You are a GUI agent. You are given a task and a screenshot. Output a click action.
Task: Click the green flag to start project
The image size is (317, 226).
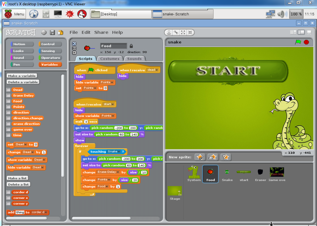click(x=298, y=42)
